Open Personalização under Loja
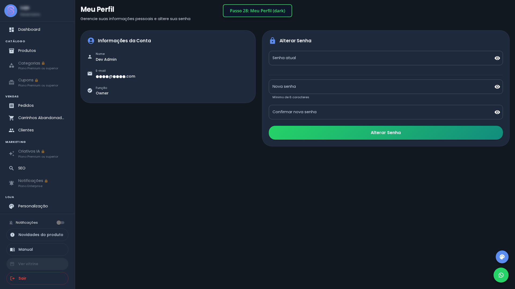The width and height of the screenshot is (515, 289). tap(37, 206)
